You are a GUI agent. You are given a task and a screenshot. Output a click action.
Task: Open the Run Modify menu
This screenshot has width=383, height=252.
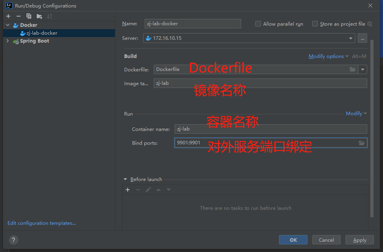[x=356, y=113]
